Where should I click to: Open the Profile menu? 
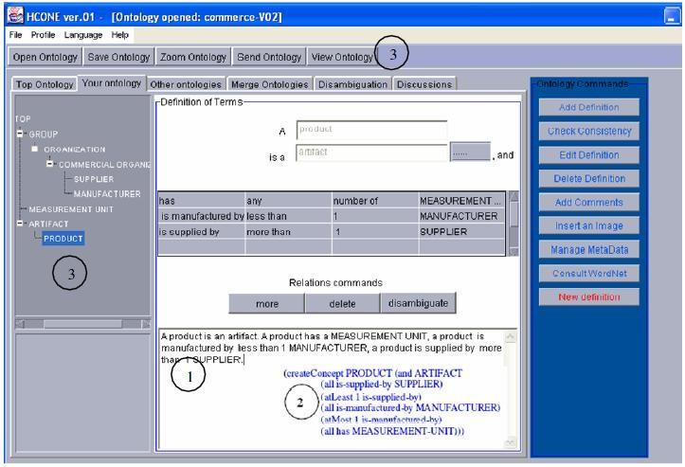click(x=43, y=35)
